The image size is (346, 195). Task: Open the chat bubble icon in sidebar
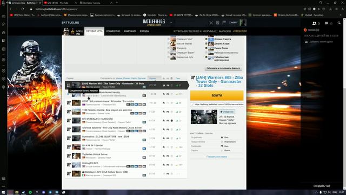327,23
